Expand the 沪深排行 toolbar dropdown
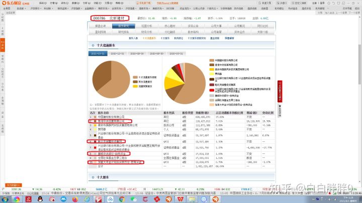Image resolution: width=362 pixels, height=203 pixels. pos(36,9)
